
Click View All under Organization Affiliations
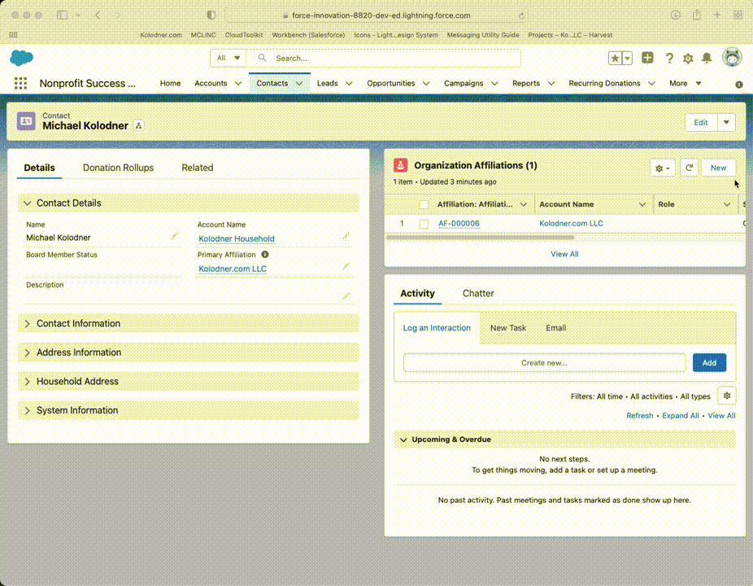pos(564,254)
